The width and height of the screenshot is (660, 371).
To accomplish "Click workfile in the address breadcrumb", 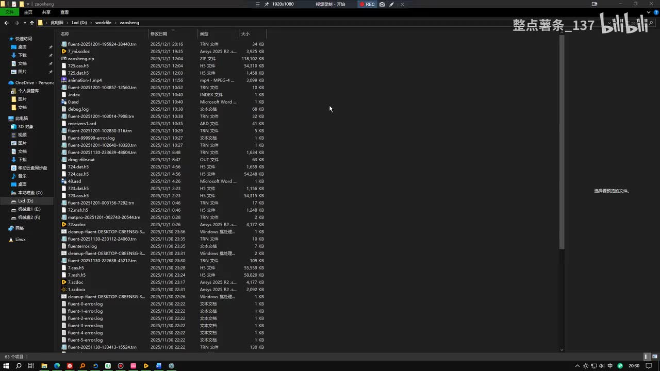I will click(x=103, y=23).
